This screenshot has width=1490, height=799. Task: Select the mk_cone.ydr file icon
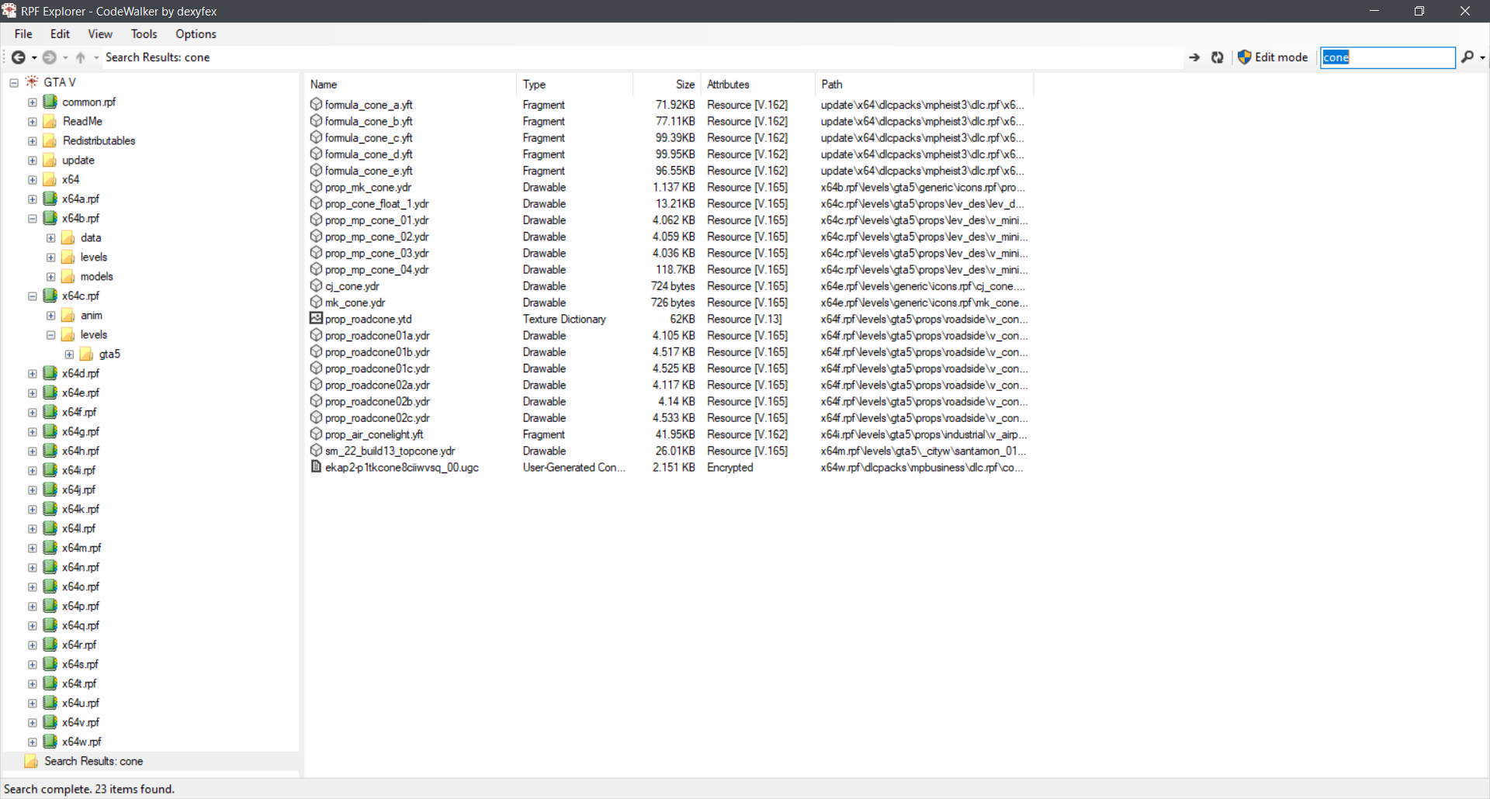click(316, 302)
